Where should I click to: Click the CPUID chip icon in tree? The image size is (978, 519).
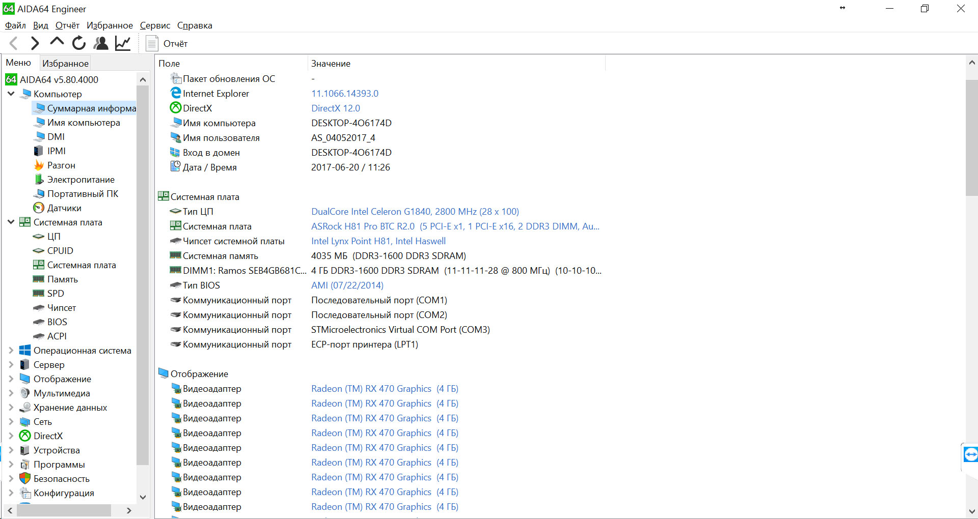click(x=39, y=250)
